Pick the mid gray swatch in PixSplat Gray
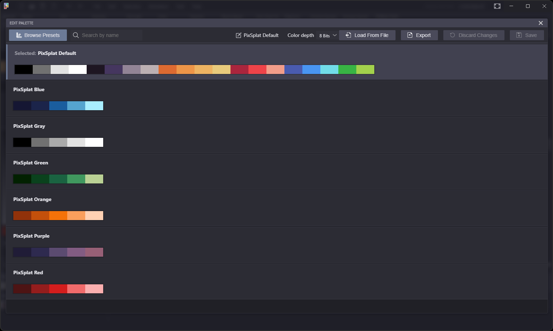553x331 pixels. coord(58,142)
